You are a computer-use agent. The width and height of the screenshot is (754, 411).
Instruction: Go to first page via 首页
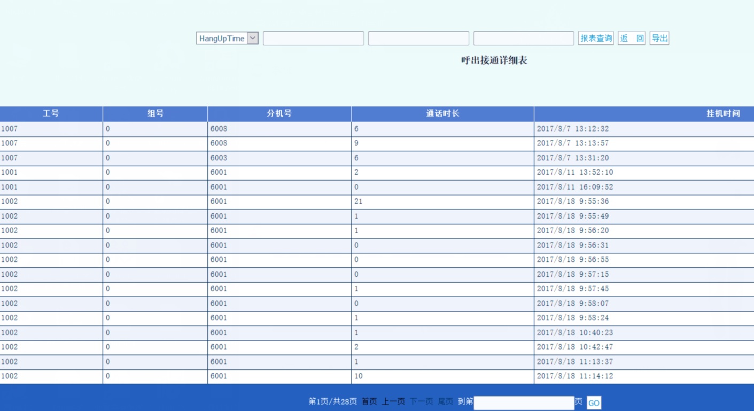[x=369, y=401]
